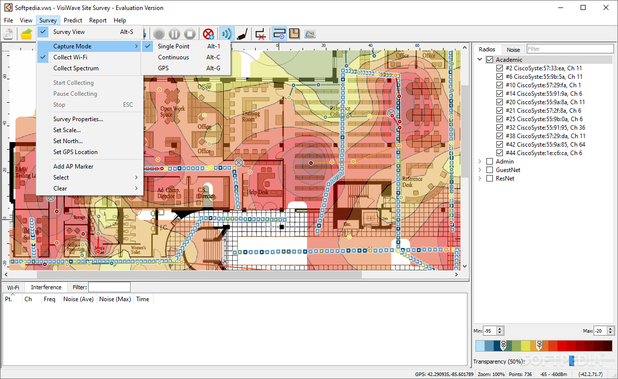Viewport: 618px width, 379px height.
Task: Click Survey Properties... menu entry
Action: [90, 119]
